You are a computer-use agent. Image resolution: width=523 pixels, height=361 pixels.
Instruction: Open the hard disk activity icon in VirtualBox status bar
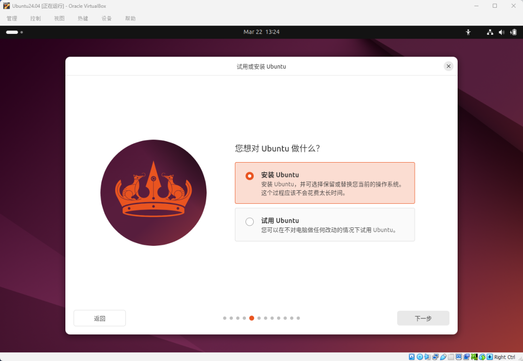point(411,357)
